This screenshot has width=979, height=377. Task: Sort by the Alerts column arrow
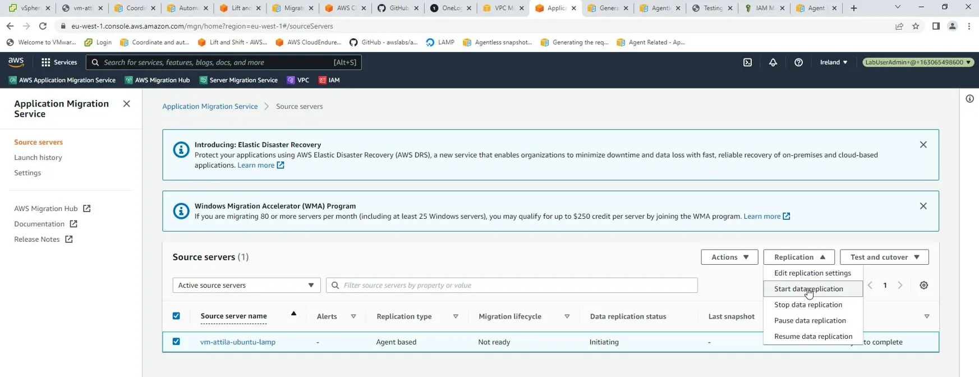353,316
